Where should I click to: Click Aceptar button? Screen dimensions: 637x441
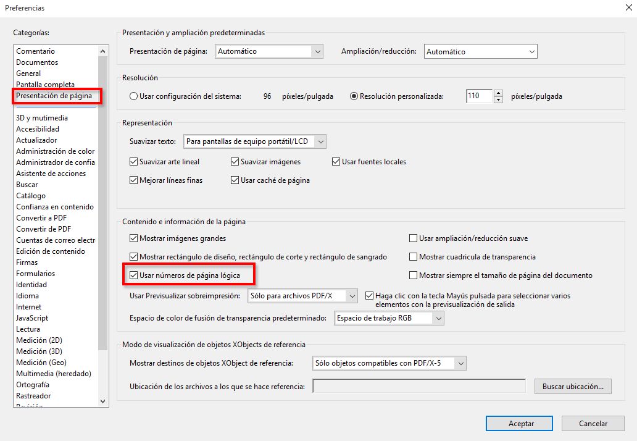pos(520,424)
